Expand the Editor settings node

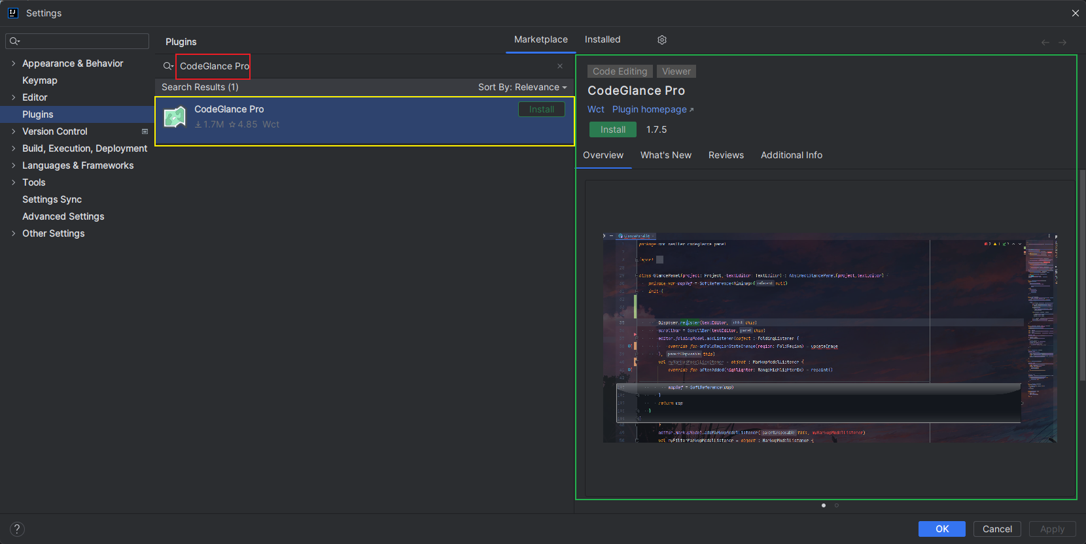coord(13,97)
